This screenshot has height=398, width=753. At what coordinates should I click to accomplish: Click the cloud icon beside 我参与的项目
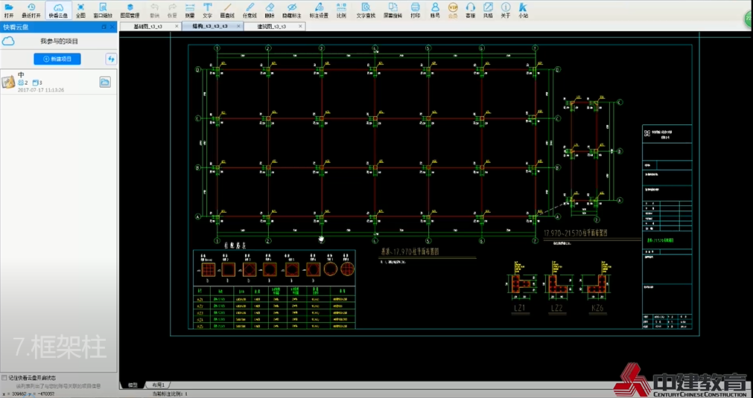pyautogui.click(x=8, y=41)
